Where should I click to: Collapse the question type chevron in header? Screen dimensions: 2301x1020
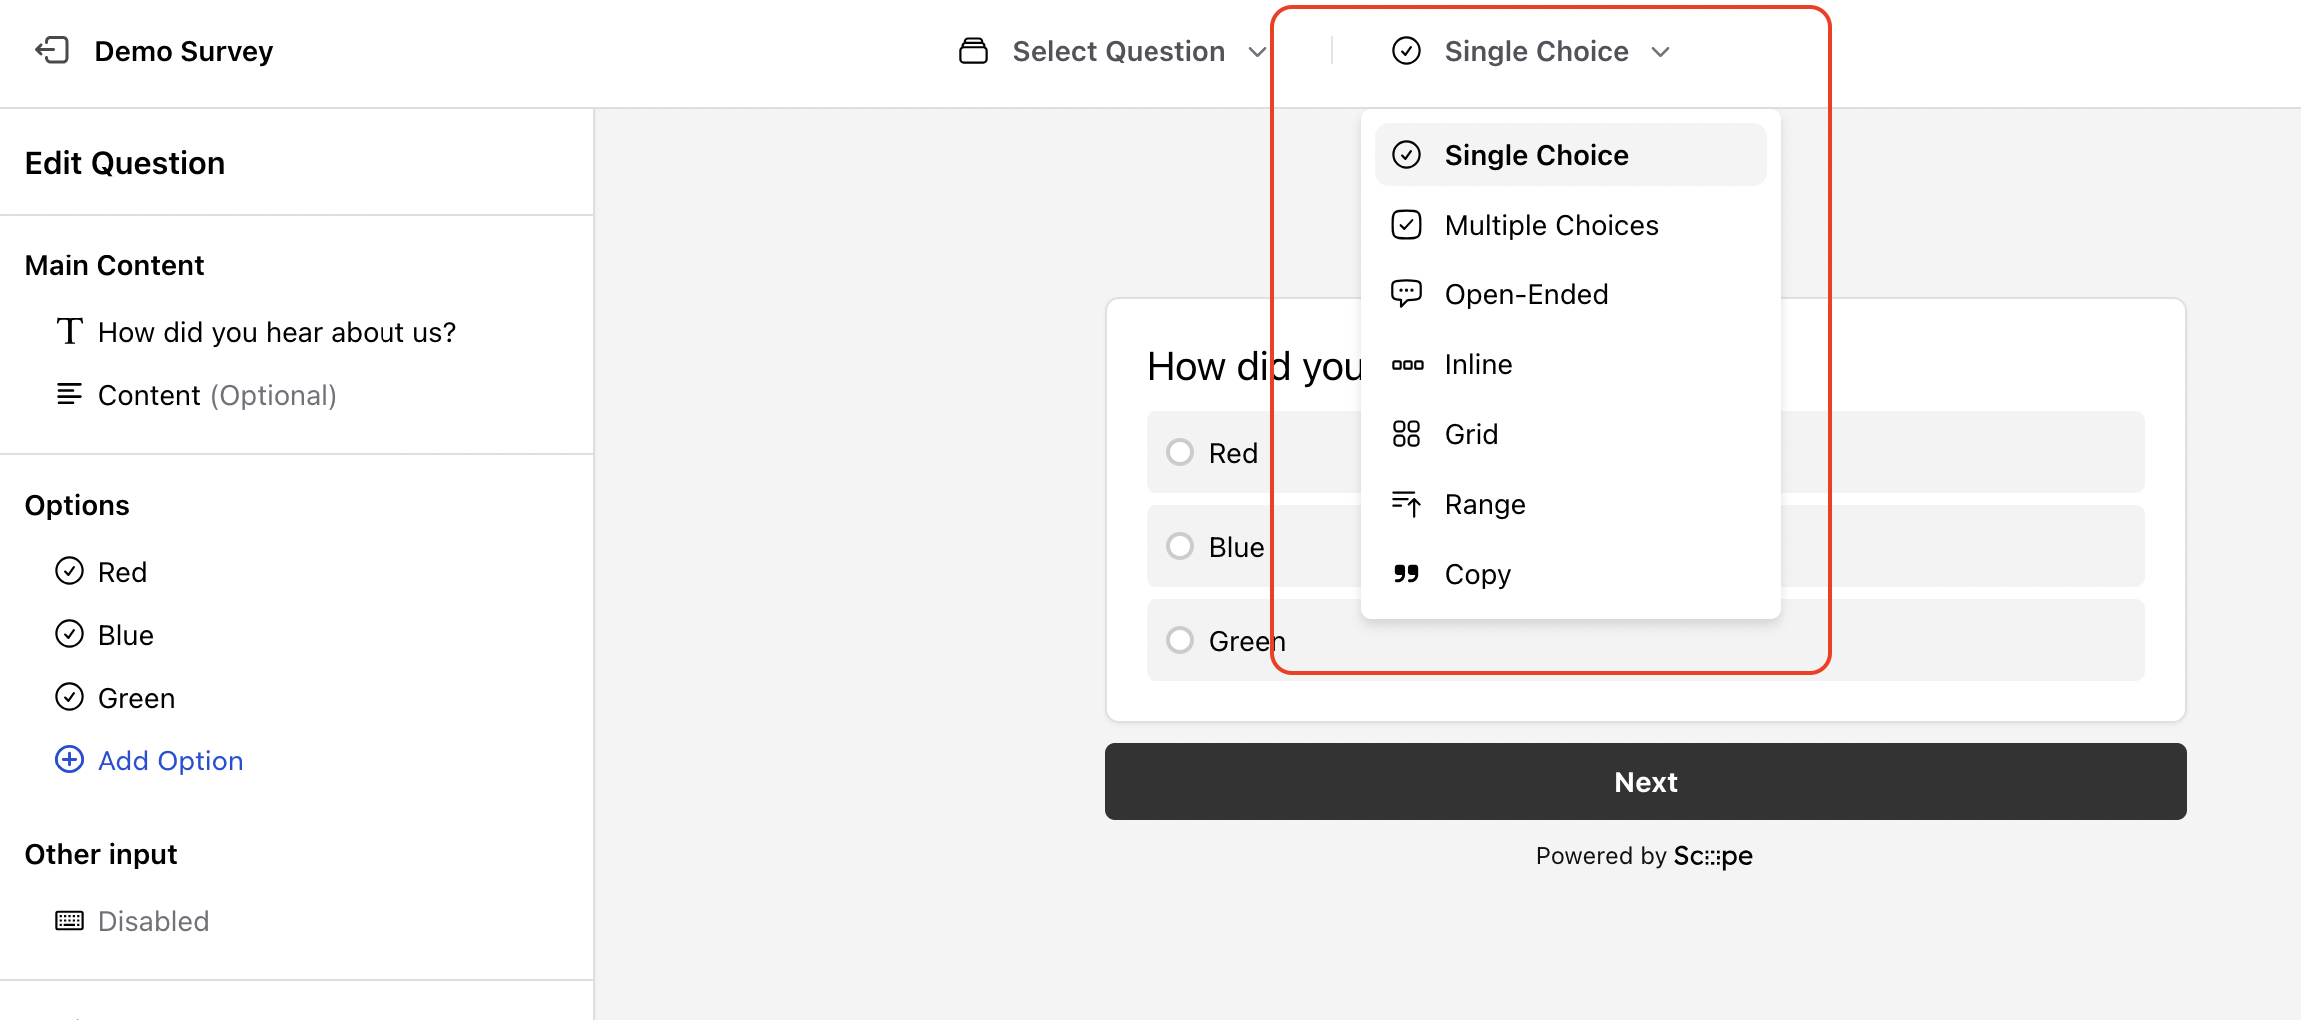(x=1660, y=51)
